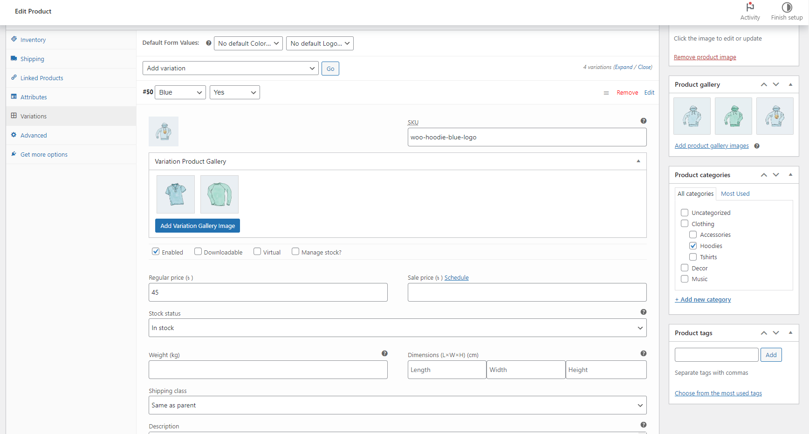809x434 pixels.
Task: Open third hoodie with logo in Product gallery
Action: pyautogui.click(x=775, y=116)
